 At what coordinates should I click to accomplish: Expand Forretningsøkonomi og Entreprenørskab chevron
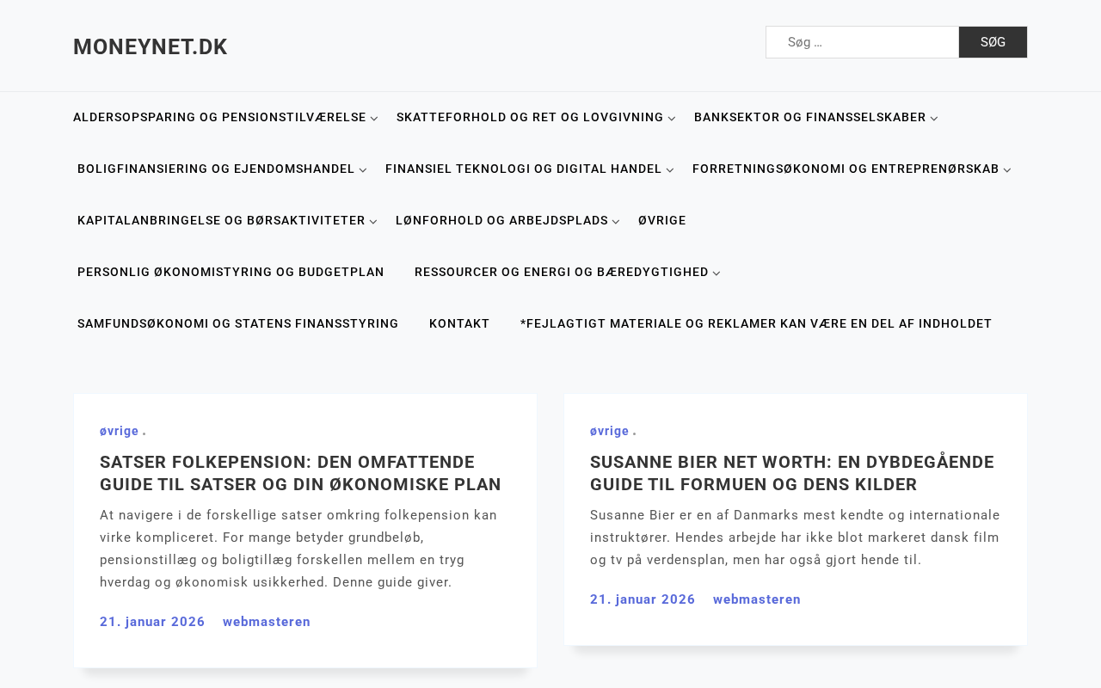pos(1007,170)
